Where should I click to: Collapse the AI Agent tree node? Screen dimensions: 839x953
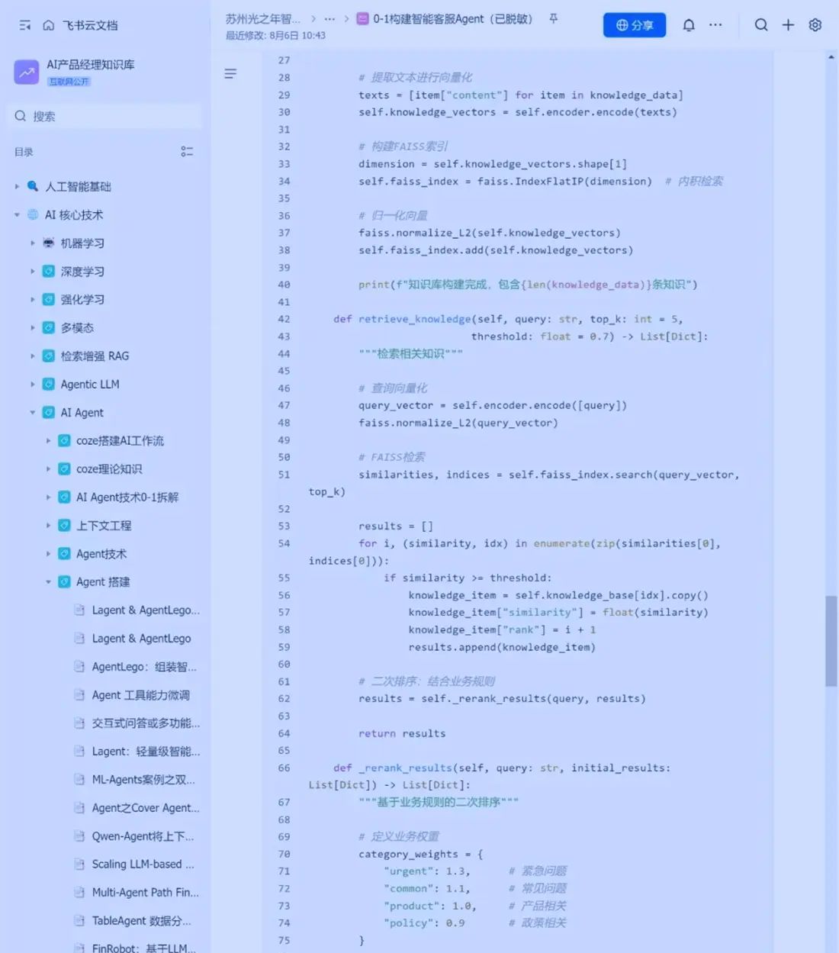(x=32, y=413)
